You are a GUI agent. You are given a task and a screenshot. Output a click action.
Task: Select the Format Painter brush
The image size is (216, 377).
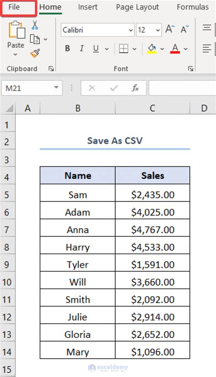pyautogui.click(x=35, y=53)
